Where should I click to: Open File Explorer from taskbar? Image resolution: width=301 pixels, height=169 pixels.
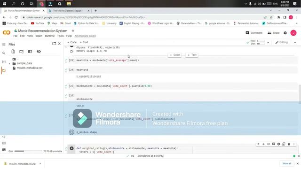click(x=69, y=4)
